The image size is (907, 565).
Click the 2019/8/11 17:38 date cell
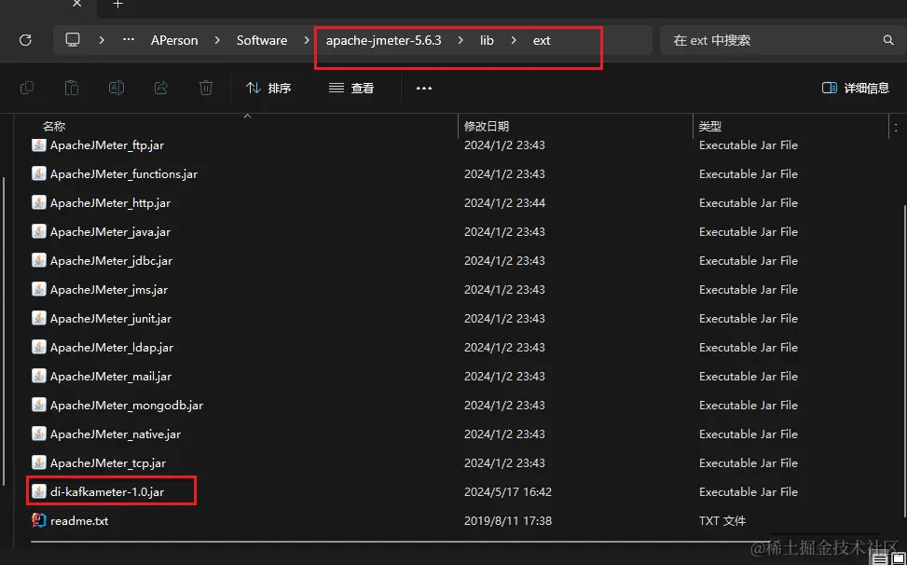(508, 521)
